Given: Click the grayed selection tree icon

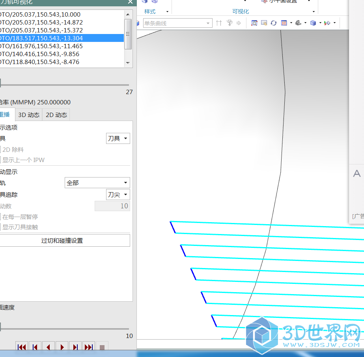Looking at the screenshot, I should (230, 23).
